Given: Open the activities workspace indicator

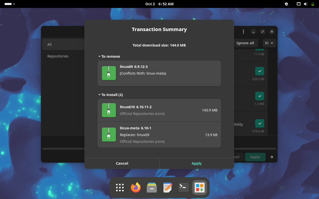Looking at the screenshot, I should tap(9, 4).
